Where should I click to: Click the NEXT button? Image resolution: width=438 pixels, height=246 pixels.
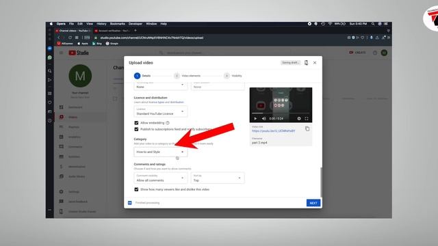[x=313, y=203]
